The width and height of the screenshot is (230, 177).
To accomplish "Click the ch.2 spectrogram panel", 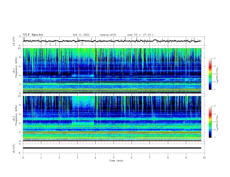I will 112,119.
